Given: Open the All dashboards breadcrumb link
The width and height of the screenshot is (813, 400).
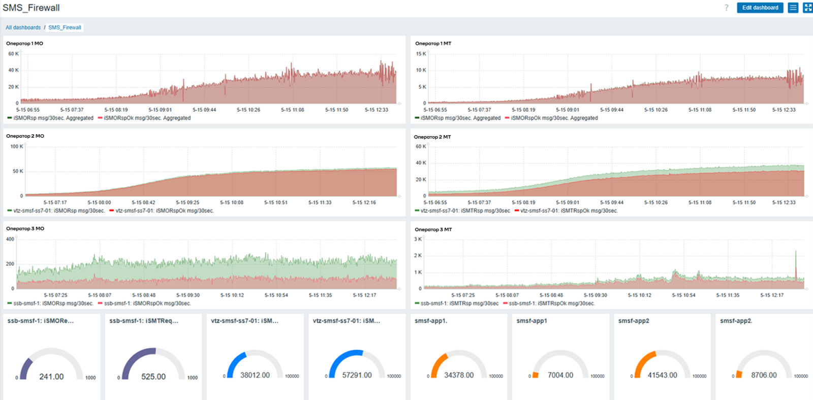Looking at the screenshot, I should coord(23,27).
